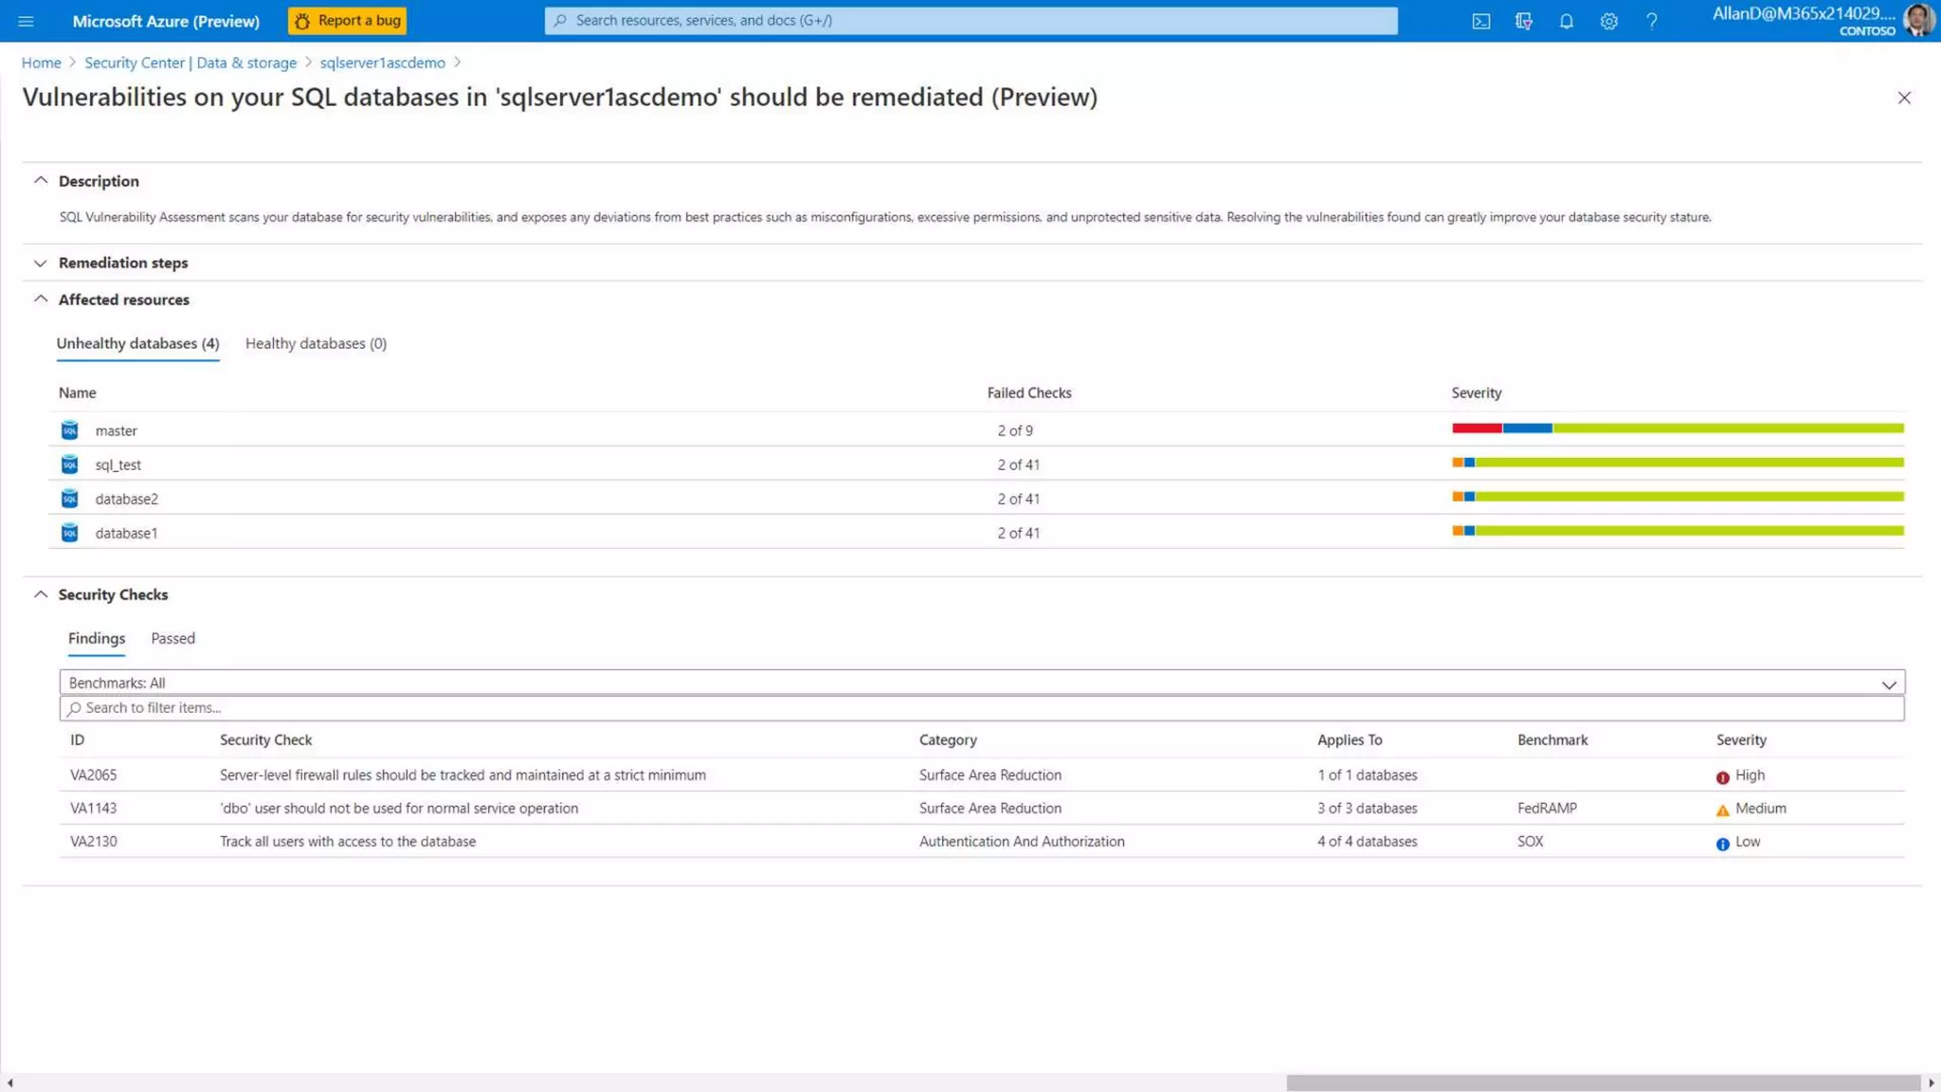
Task: Click the SQL icon next to master
Action: pos(69,430)
